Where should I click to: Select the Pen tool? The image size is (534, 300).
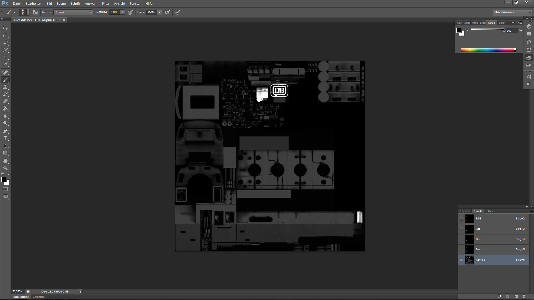5,131
